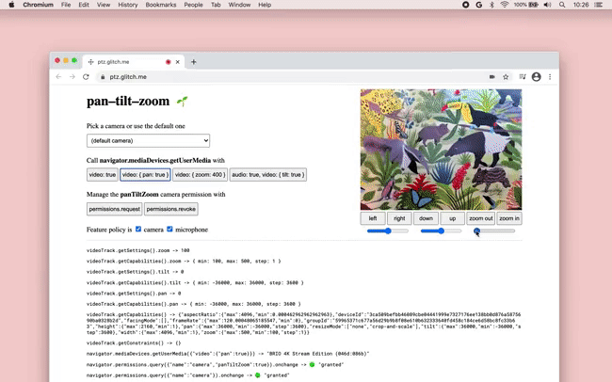This screenshot has width=612, height=382.
Task: Click the zoom in button
Action: (x=509, y=218)
